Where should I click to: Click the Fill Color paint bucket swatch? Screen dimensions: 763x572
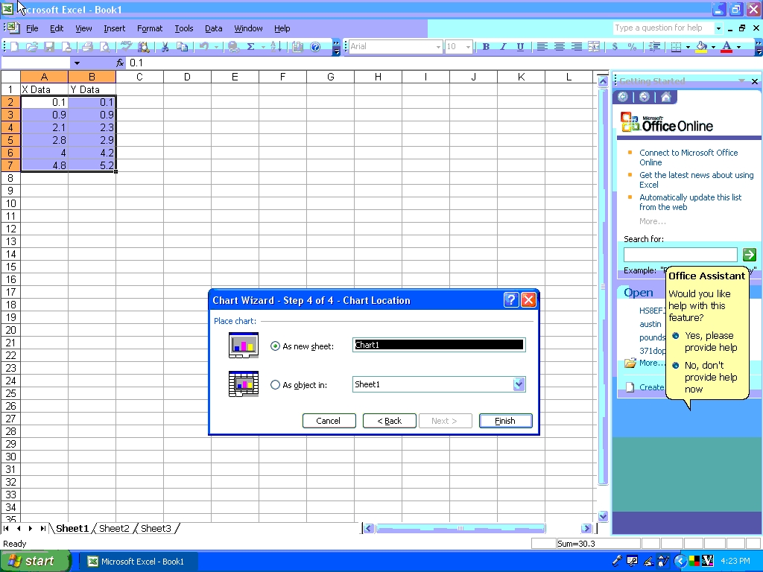[x=700, y=46]
